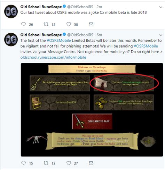Open the 6m timestamp of the second tweet

coord(99,35)
